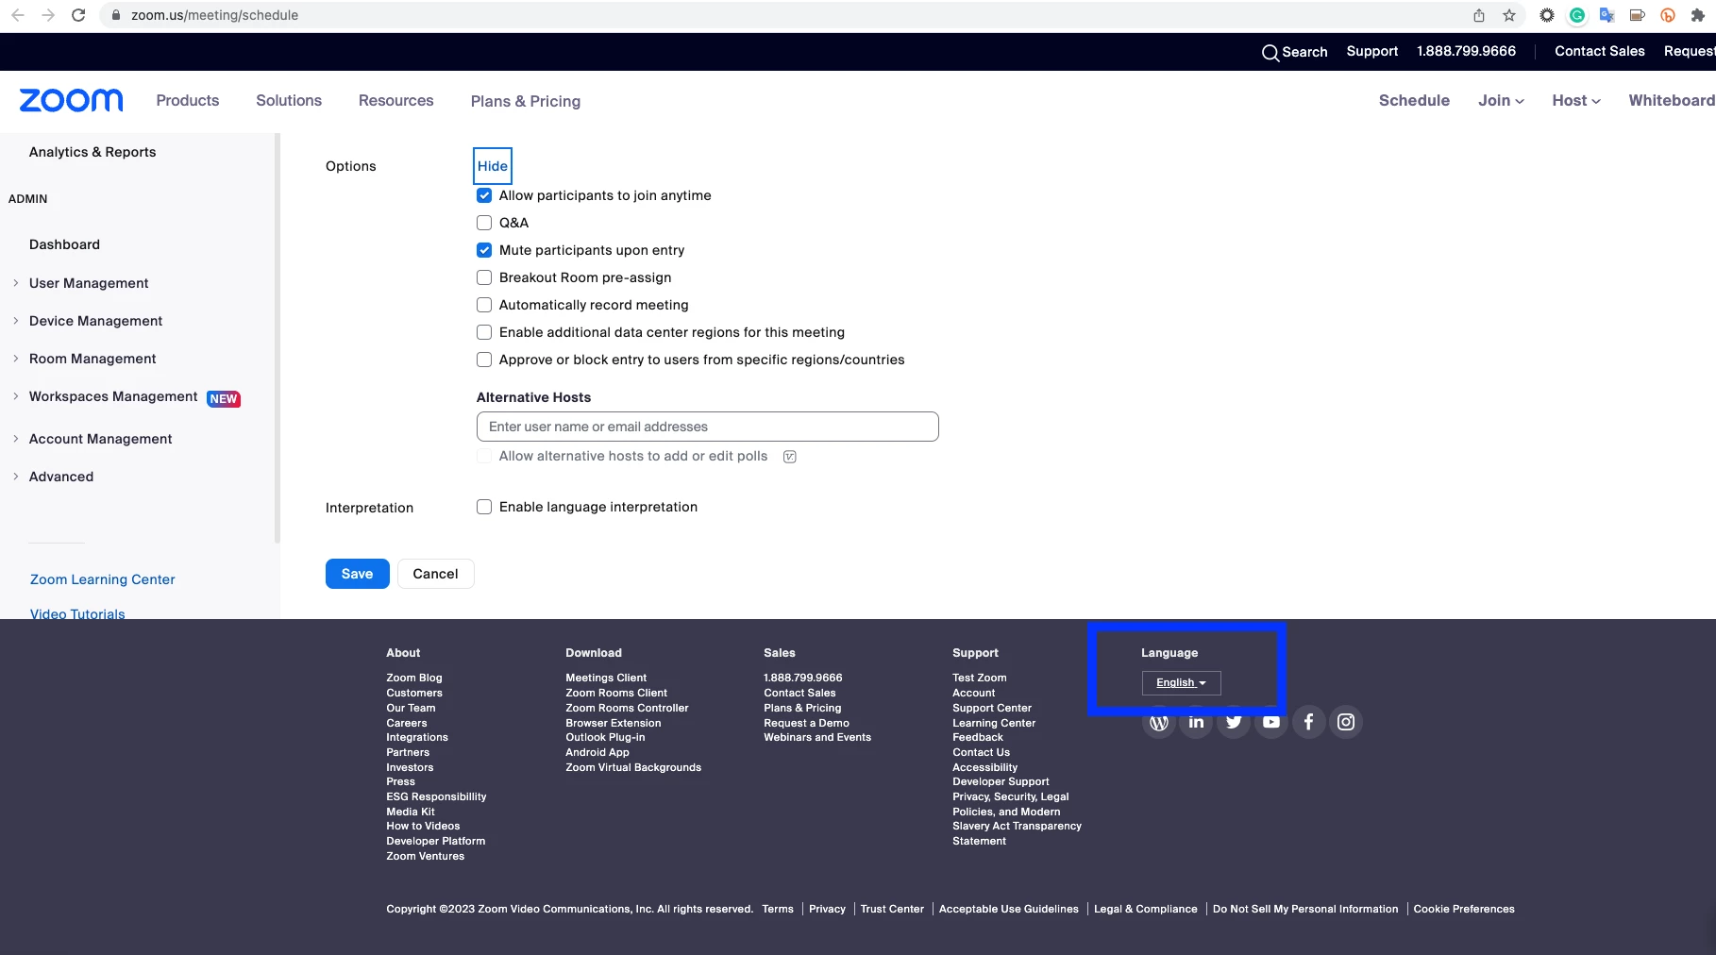Open the Accessibility footer link
The image size is (1716, 955).
984,767
